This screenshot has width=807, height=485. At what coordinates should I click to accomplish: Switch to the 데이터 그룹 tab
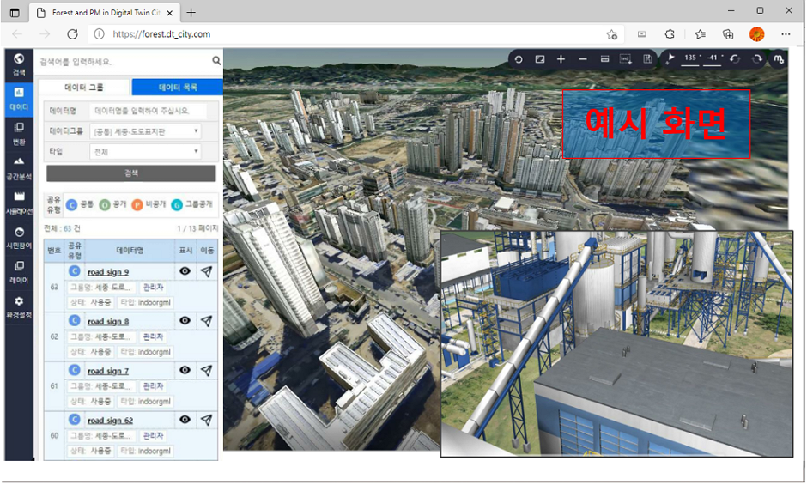point(84,88)
